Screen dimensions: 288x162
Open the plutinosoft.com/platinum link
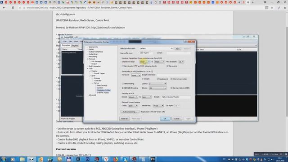tap(108, 27)
